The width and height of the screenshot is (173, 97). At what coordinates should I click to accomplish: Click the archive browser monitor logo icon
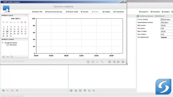(6, 9)
